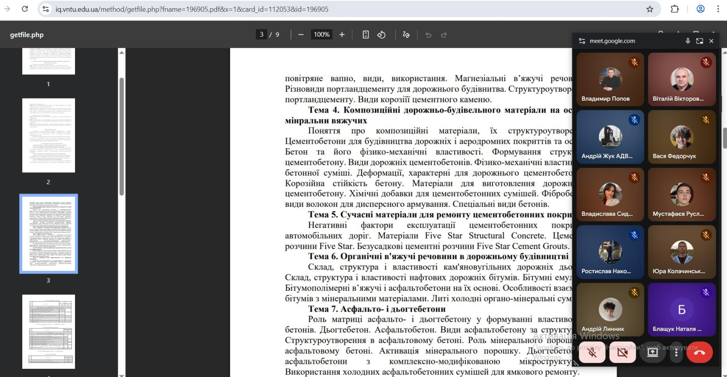Open site information controls for meet.google.com
Screen dimensions: 727x377
click(x=582, y=41)
